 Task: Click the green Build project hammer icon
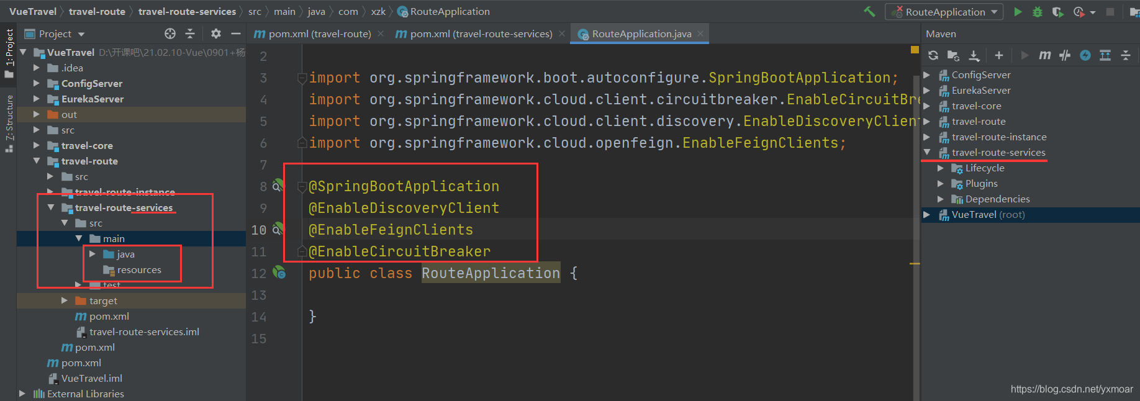(869, 12)
